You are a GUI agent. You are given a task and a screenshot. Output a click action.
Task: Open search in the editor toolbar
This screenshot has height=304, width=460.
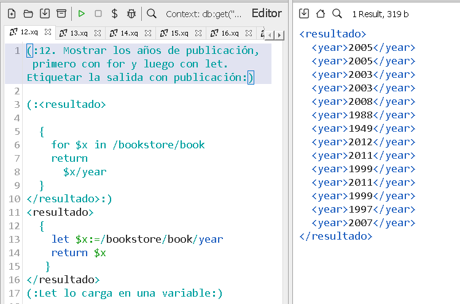click(x=152, y=13)
